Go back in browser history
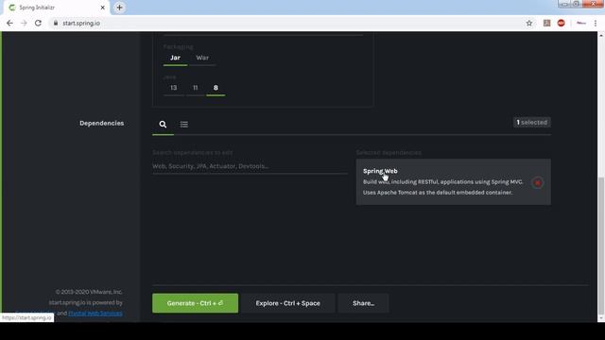 [x=9, y=23]
